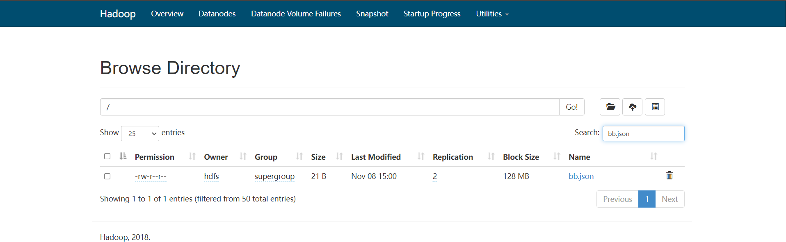Check the checkbox for bb.json row

(x=107, y=176)
